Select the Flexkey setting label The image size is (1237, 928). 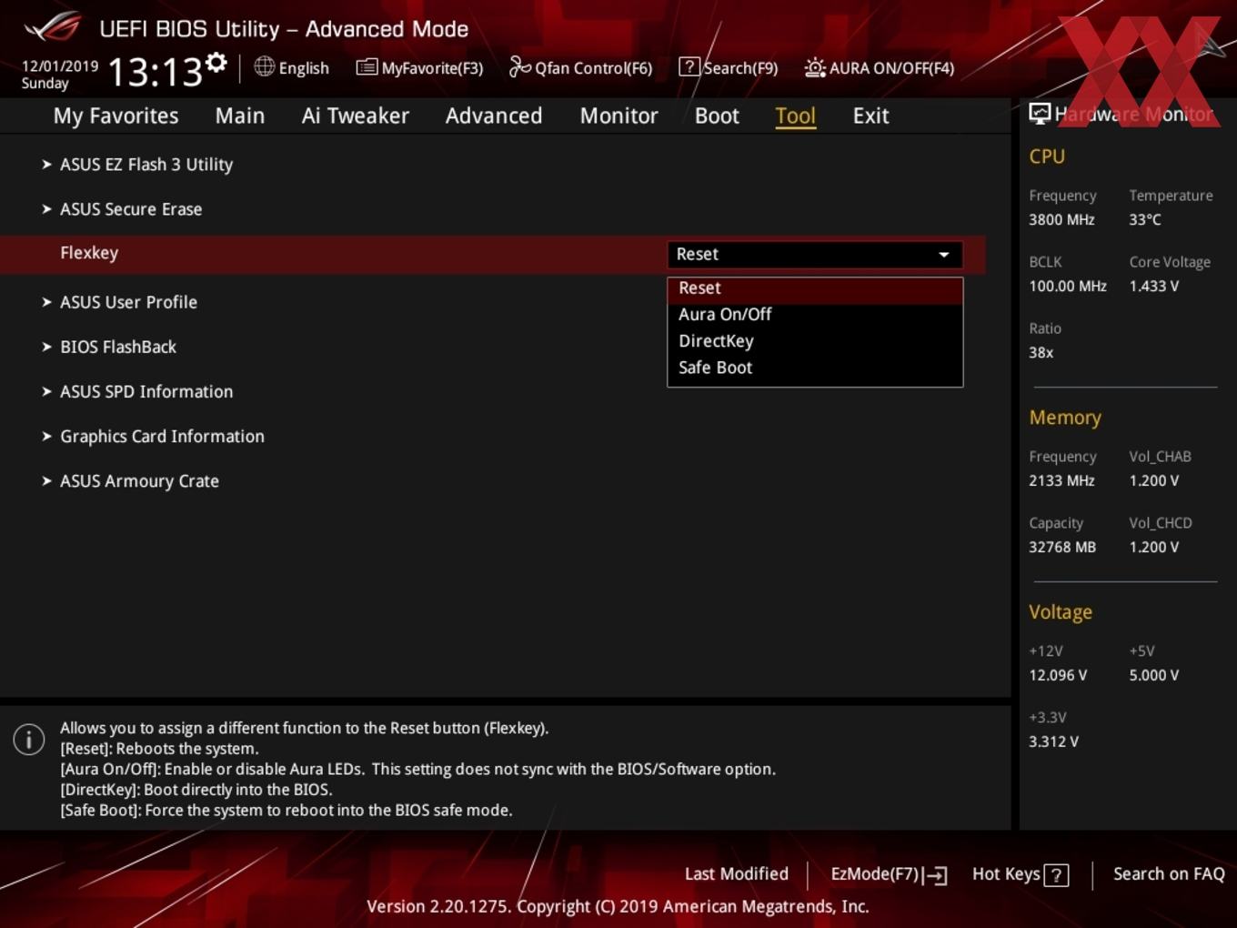pos(89,253)
